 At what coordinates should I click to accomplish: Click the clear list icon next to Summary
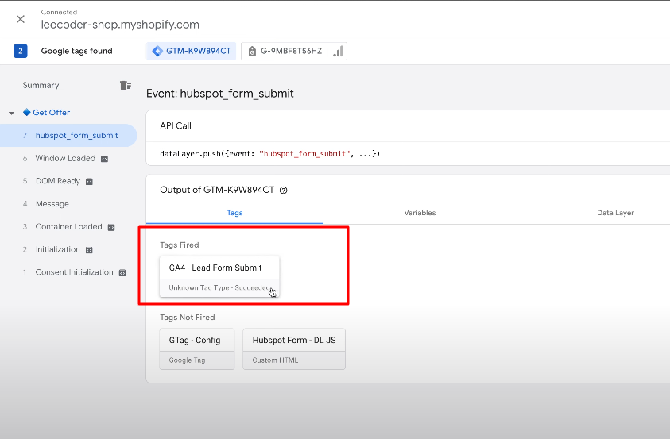(x=126, y=85)
